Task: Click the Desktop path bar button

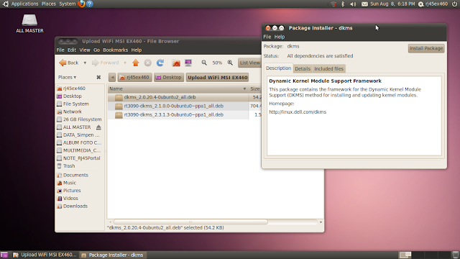Action: [x=169, y=78]
